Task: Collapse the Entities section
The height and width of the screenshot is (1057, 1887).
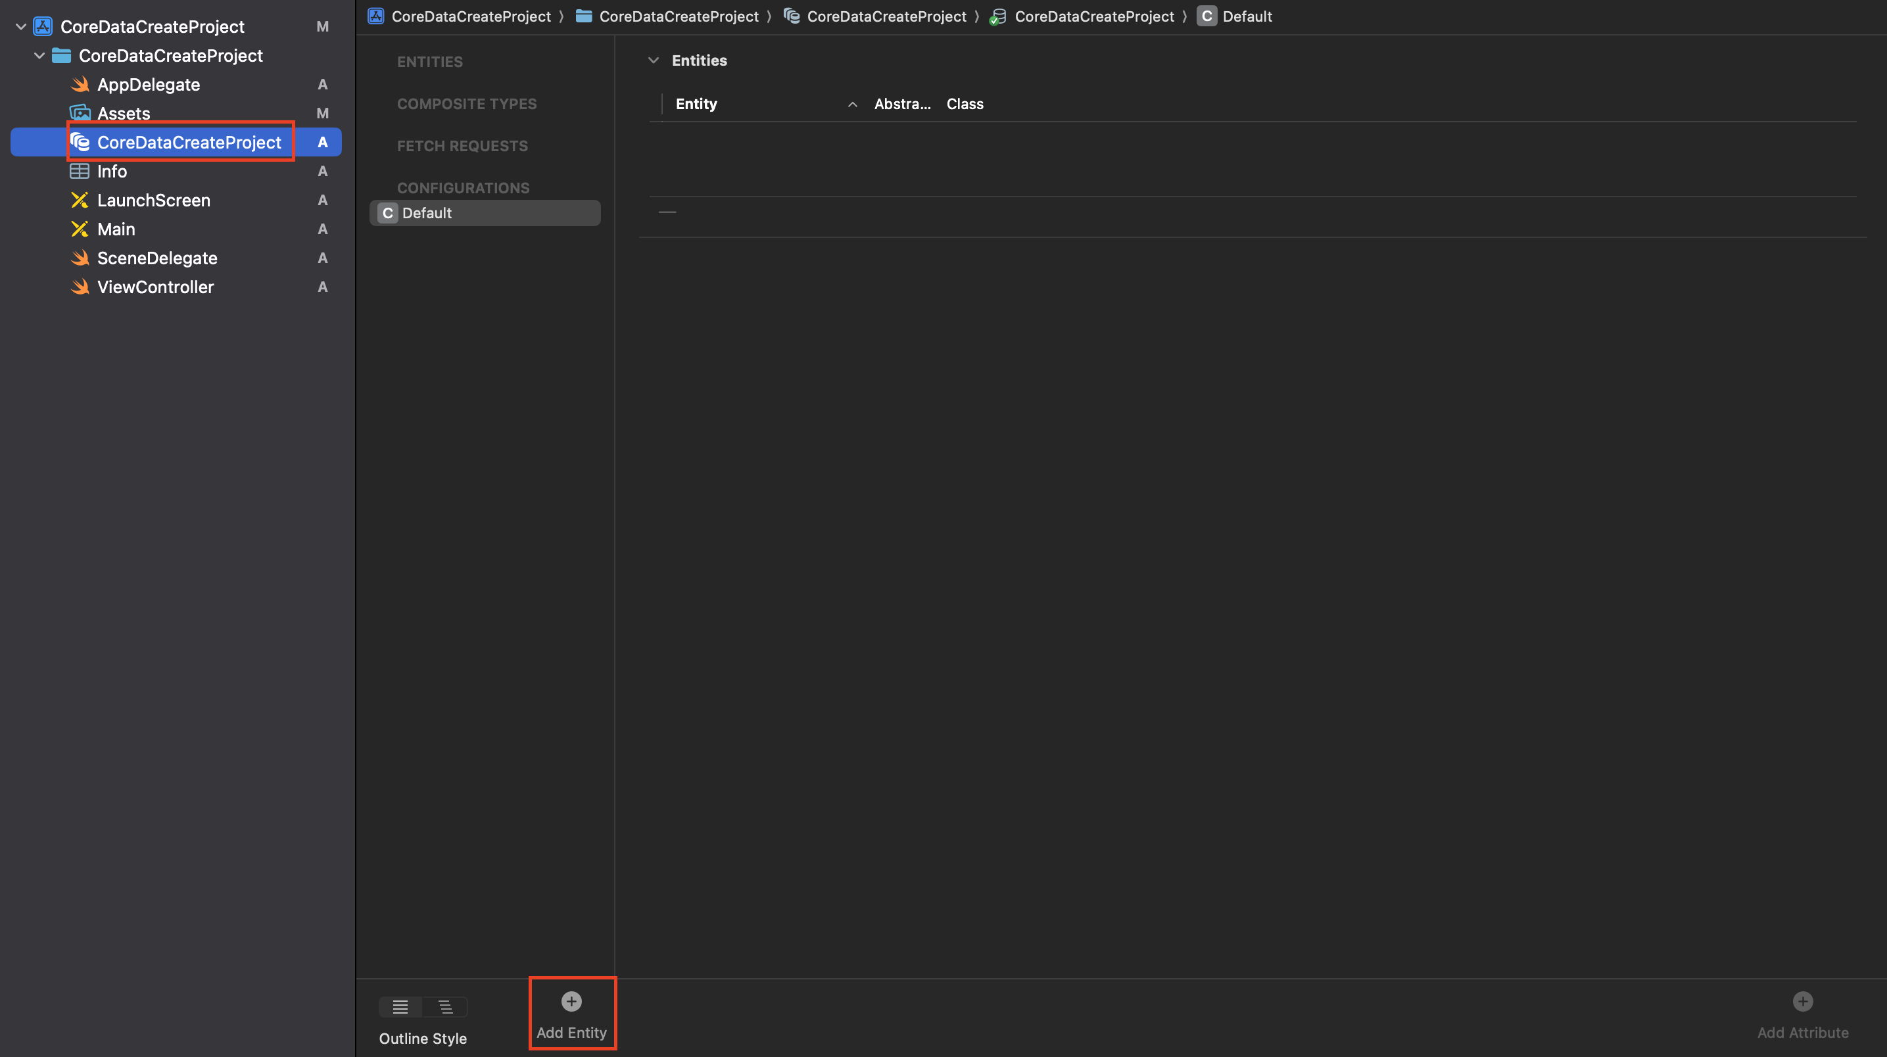Action: point(654,60)
